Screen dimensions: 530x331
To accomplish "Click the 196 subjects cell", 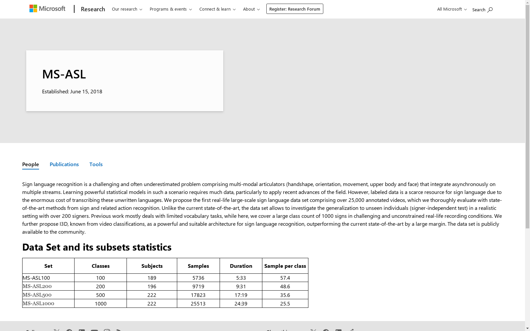I will click(x=152, y=286).
